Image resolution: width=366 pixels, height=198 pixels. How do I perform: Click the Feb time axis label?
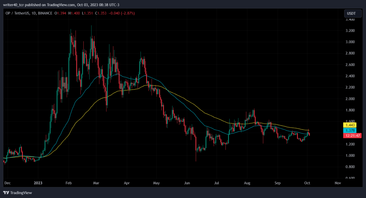point(69,183)
